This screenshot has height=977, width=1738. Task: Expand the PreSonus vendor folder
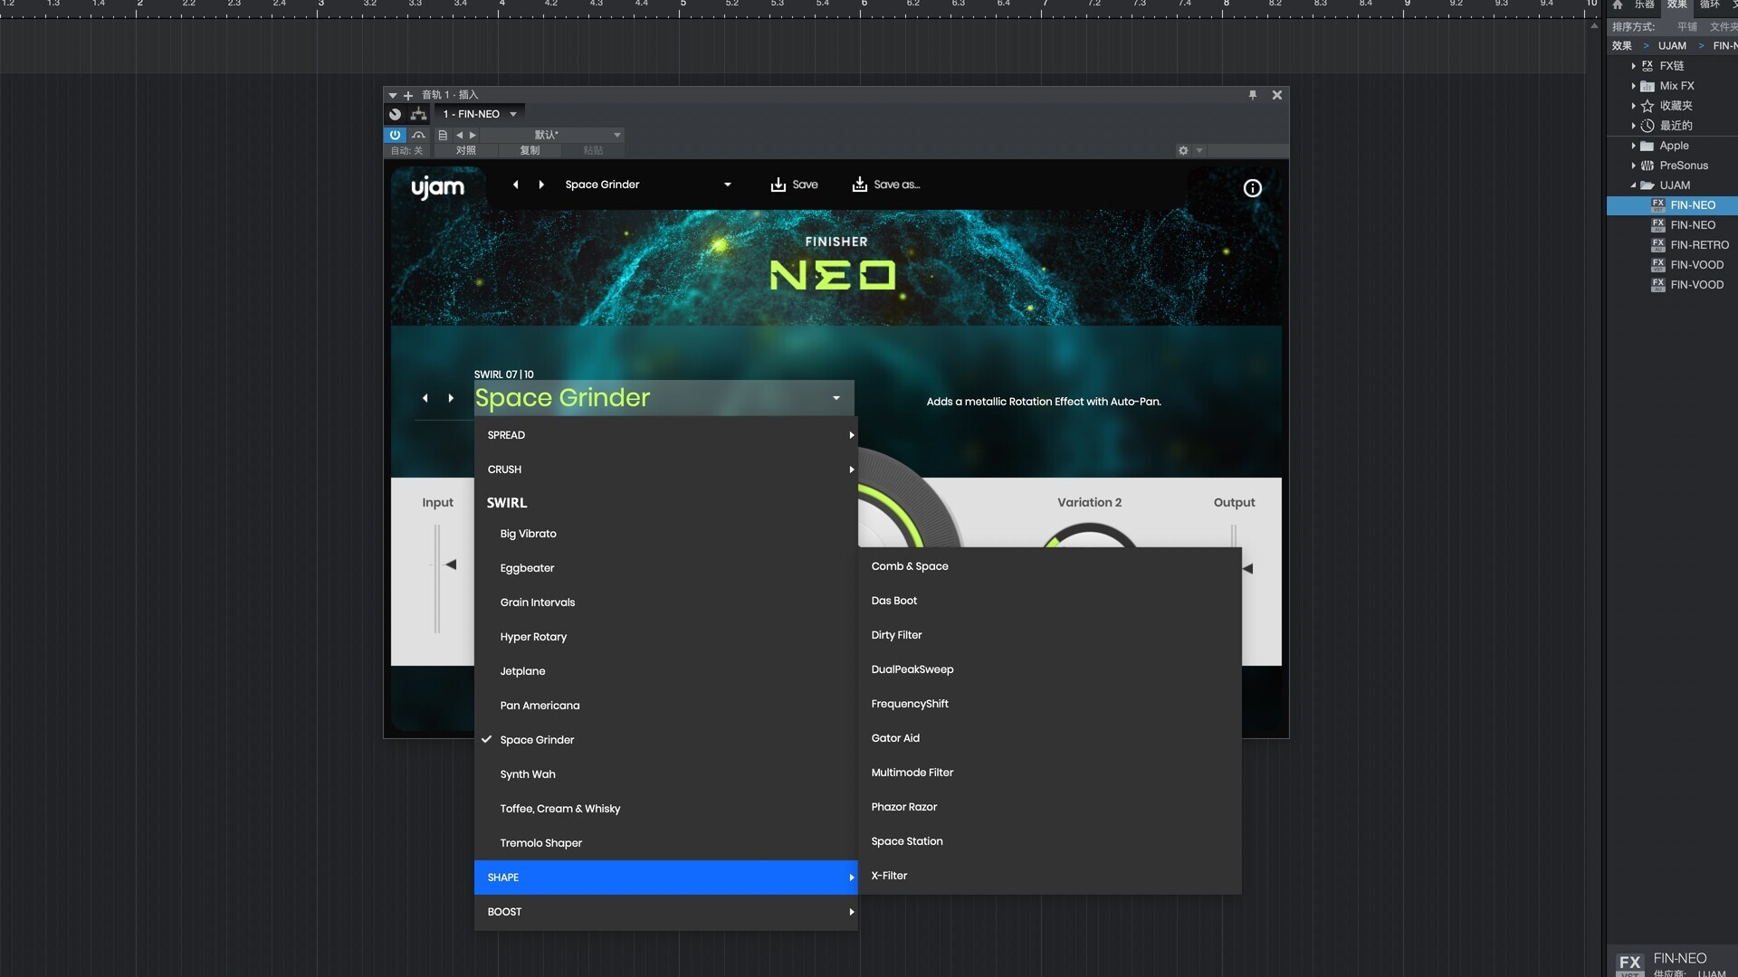coord(1633,166)
